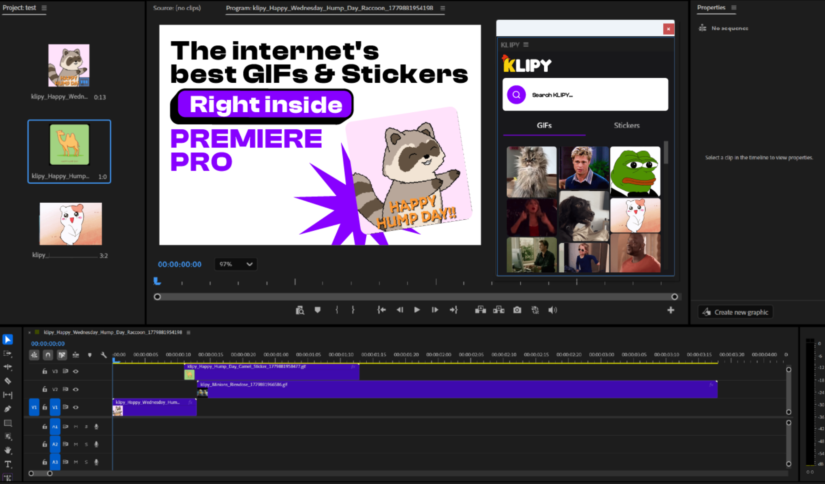Step back one frame
825x484 pixels.
[400, 310]
